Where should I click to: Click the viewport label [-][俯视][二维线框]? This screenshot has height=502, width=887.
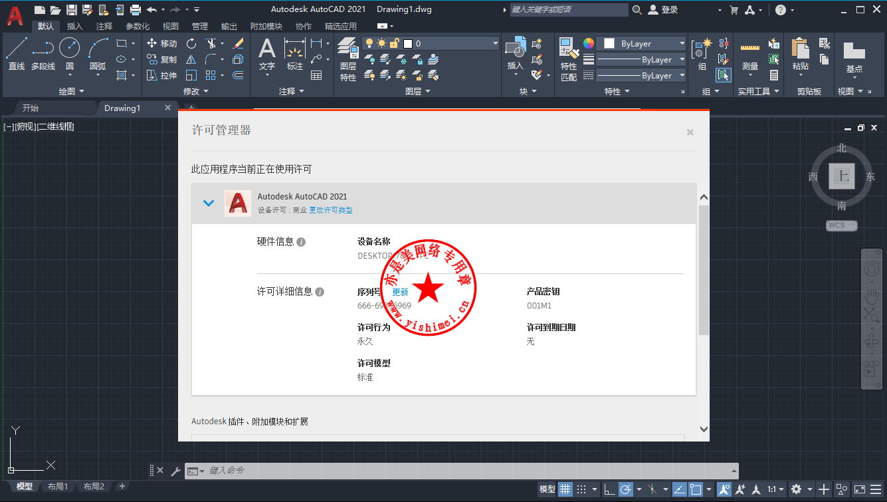(39, 126)
